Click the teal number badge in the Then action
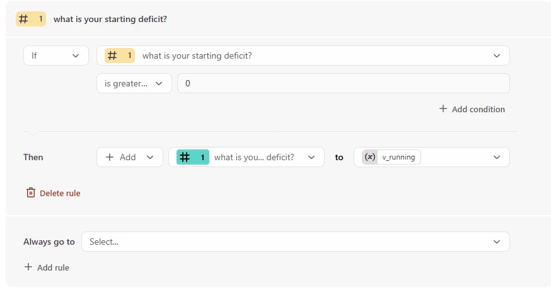This screenshot has width=551, height=292. click(192, 157)
